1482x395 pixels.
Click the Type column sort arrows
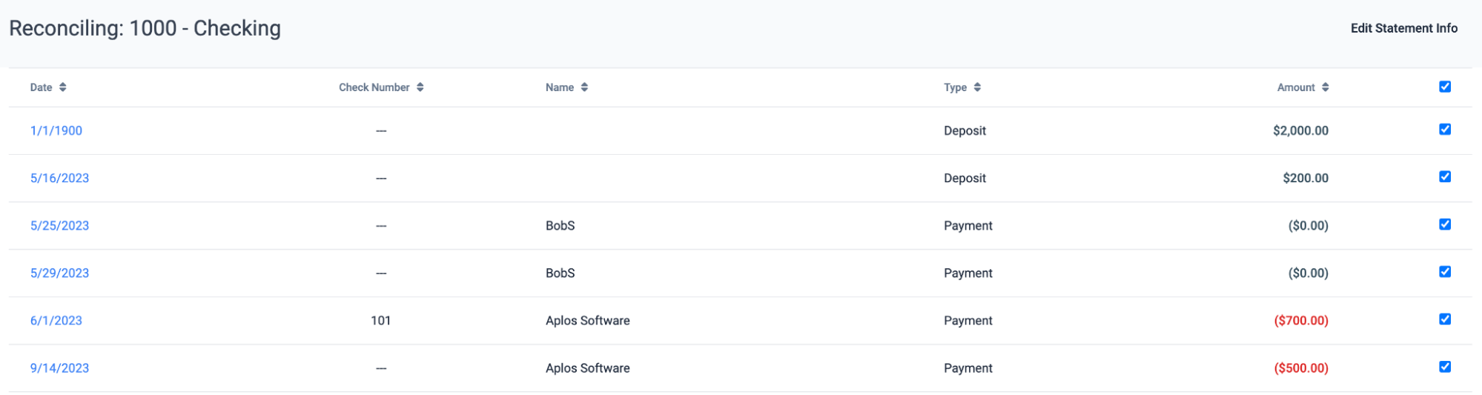(978, 87)
